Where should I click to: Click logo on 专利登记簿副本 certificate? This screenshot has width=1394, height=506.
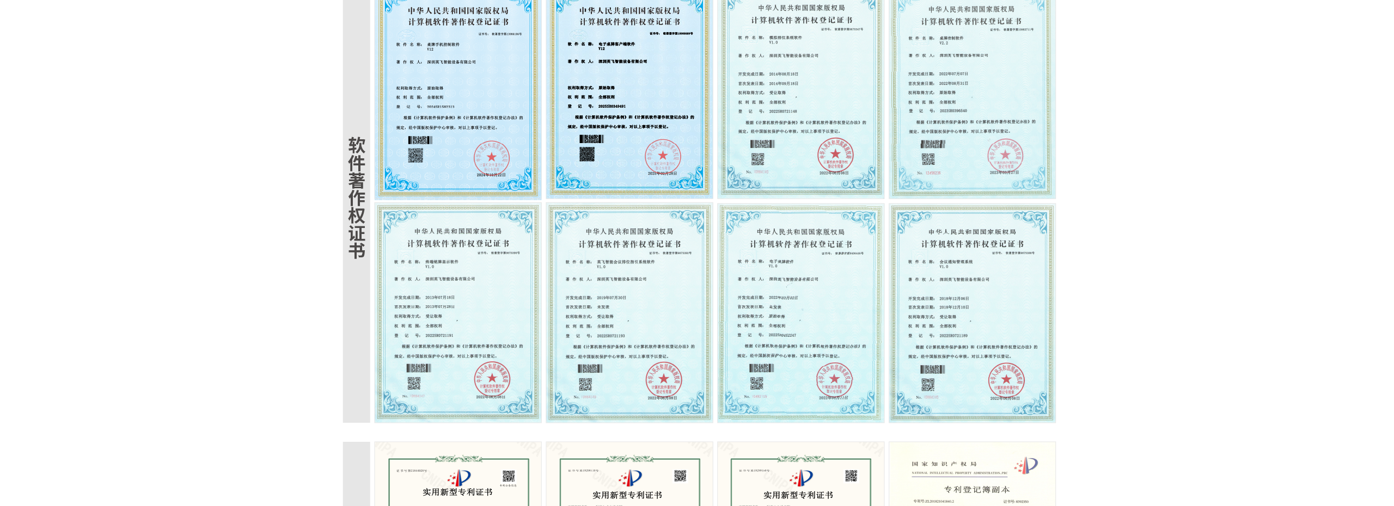coord(1026,466)
